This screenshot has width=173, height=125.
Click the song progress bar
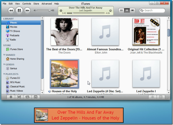coord(86,13)
